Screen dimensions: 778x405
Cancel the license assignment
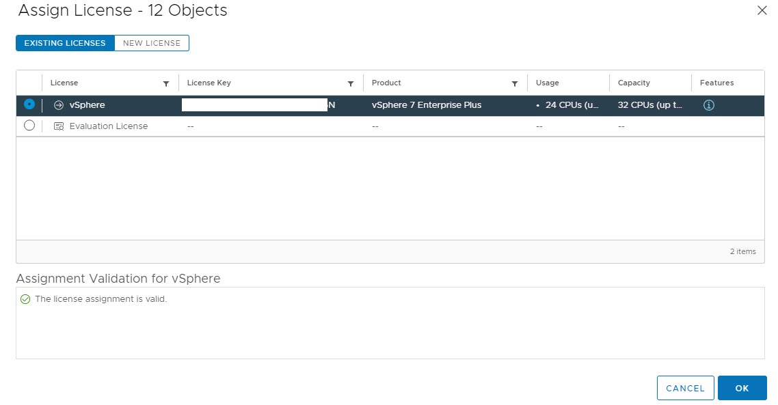(685, 388)
